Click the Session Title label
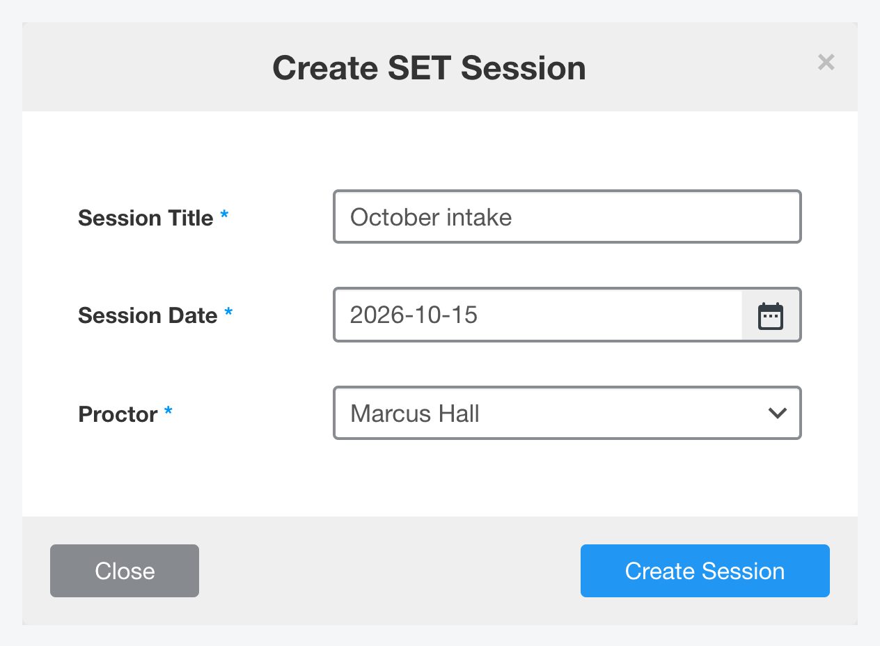Screen dimensions: 880x646 click(146, 218)
